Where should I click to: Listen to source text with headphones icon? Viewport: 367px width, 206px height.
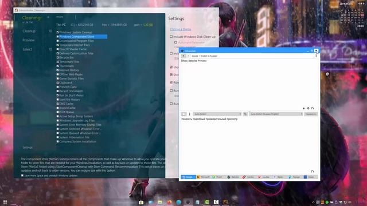pyautogui.click(x=312, y=108)
